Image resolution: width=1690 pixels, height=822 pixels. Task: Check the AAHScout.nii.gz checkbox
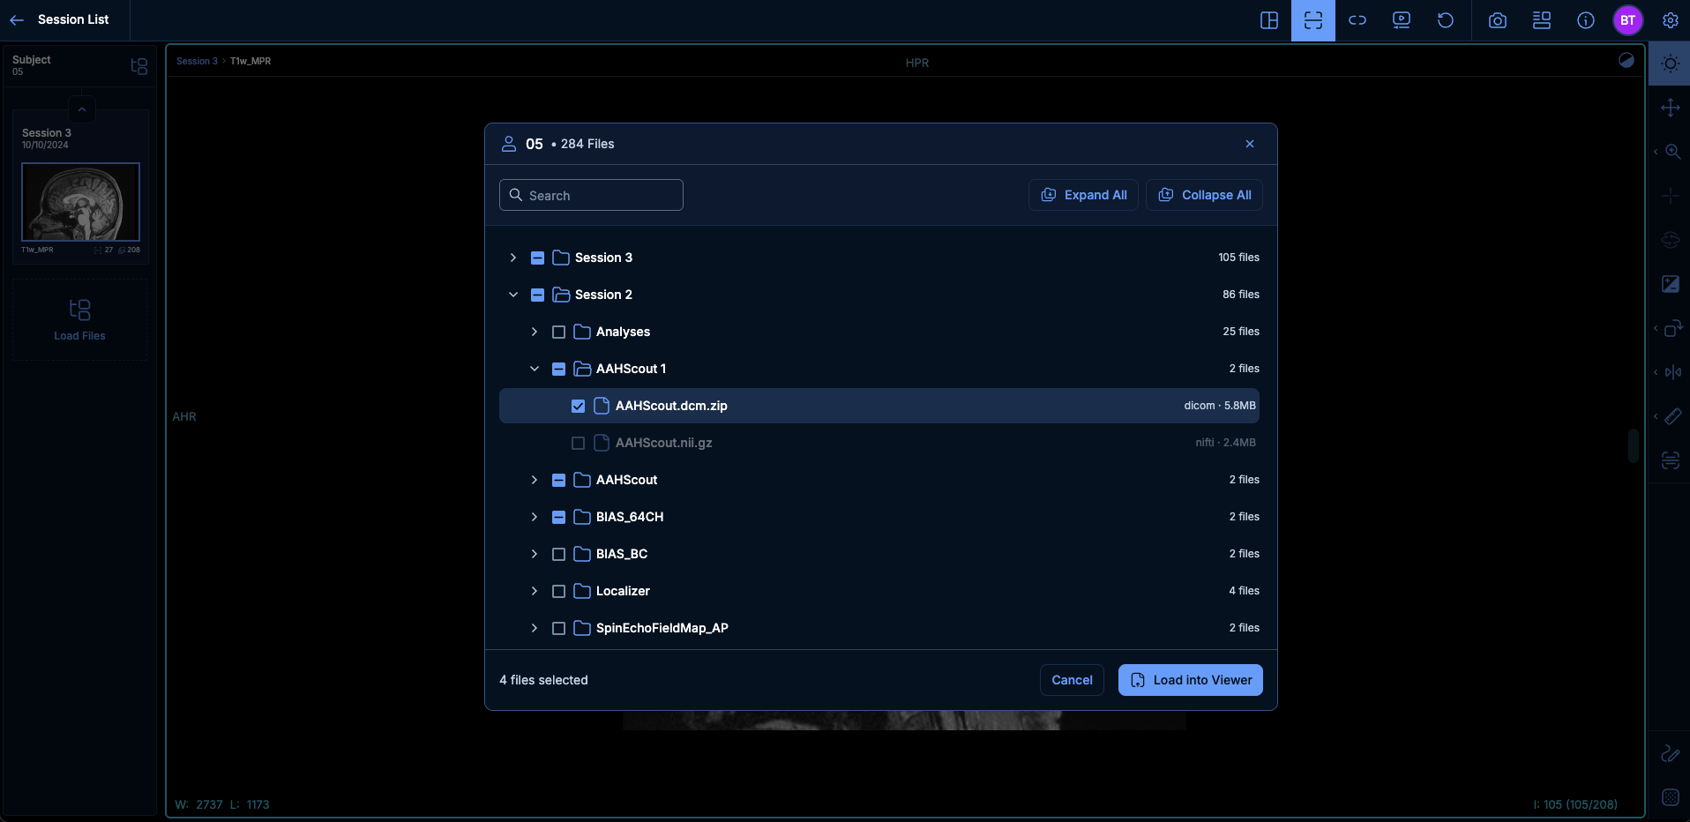578,443
